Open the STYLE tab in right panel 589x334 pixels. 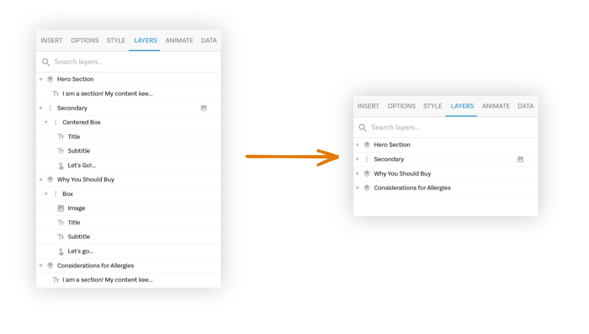click(432, 106)
